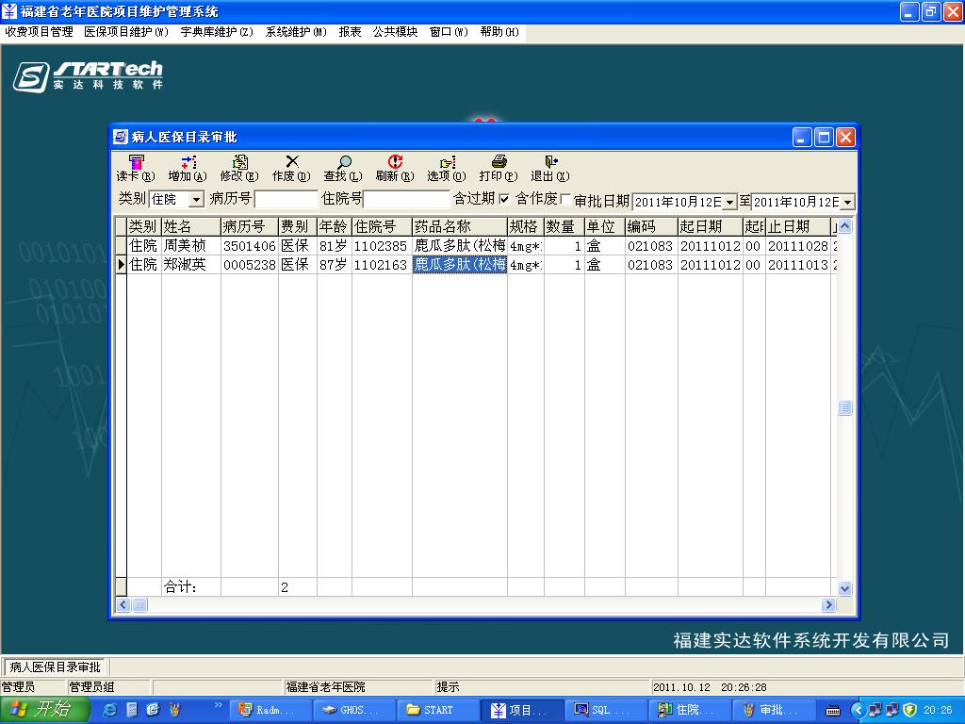965x724 pixels.
Task: Click the 刷新 (refresh) toolbar icon
Action: pos(395,161)
